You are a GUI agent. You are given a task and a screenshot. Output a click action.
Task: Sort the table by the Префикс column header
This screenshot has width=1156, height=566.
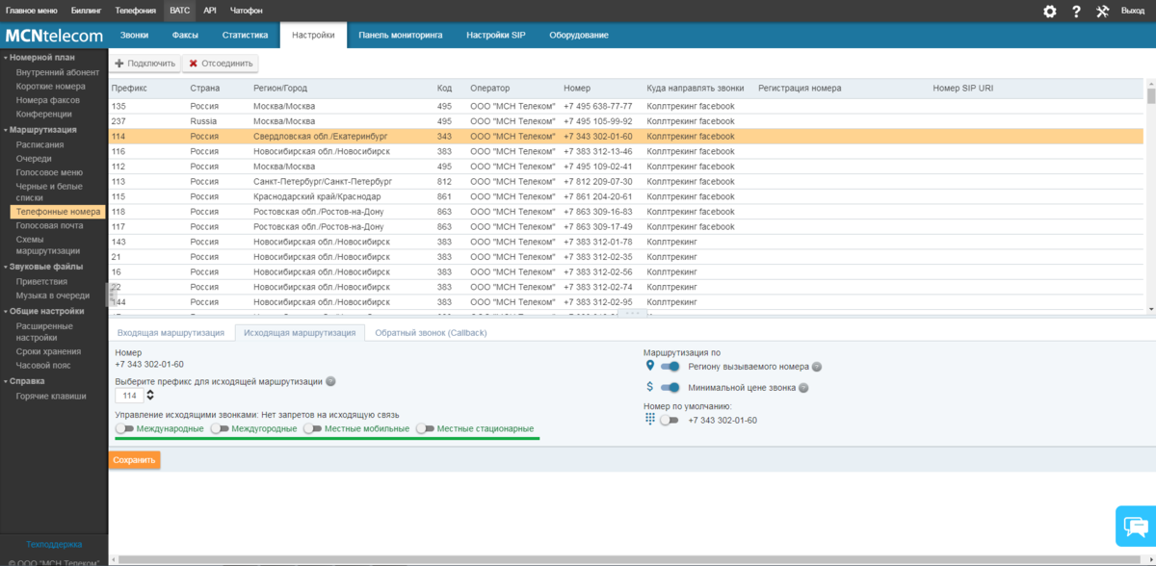(x=129, y=88)
